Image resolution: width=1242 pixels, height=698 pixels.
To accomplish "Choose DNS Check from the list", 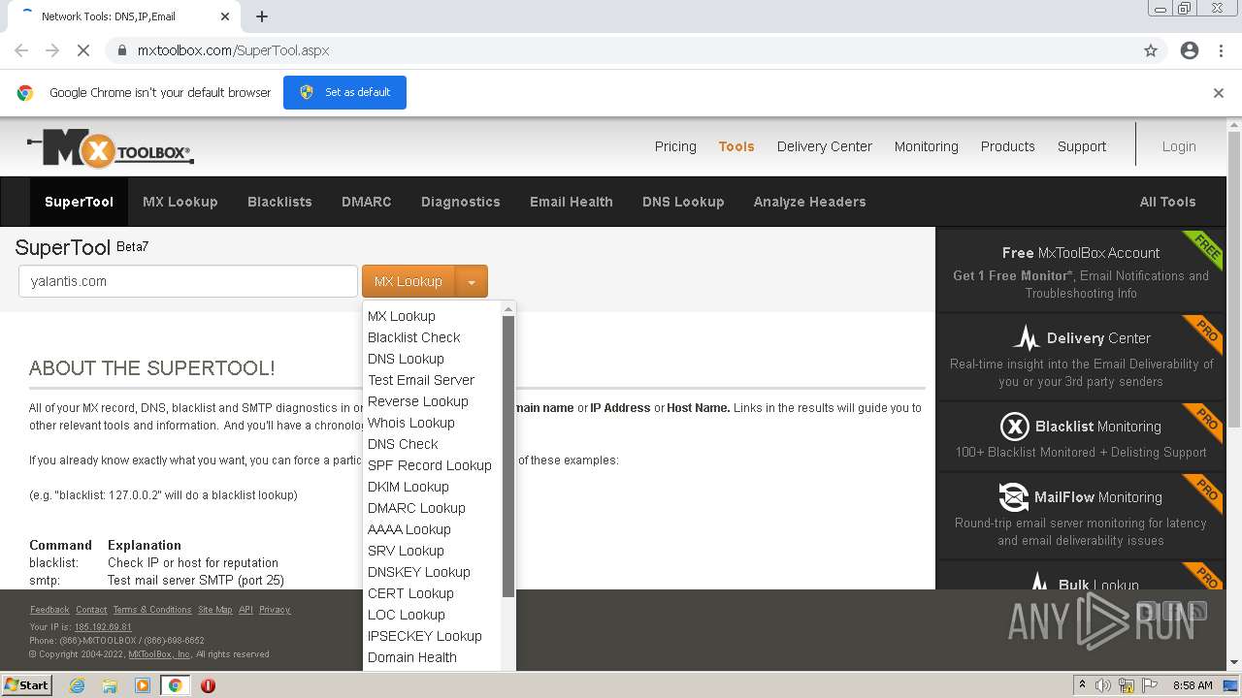I will (403, 444).
